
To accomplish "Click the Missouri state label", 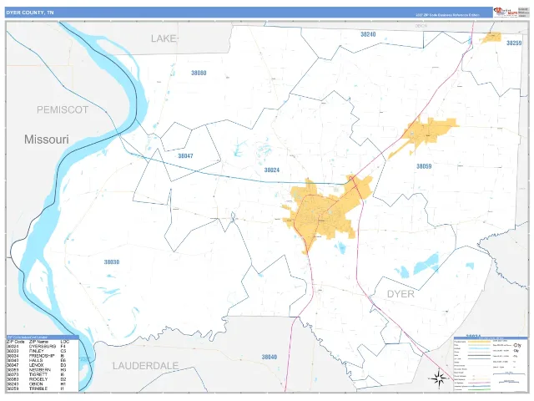I will click(47, 140).
